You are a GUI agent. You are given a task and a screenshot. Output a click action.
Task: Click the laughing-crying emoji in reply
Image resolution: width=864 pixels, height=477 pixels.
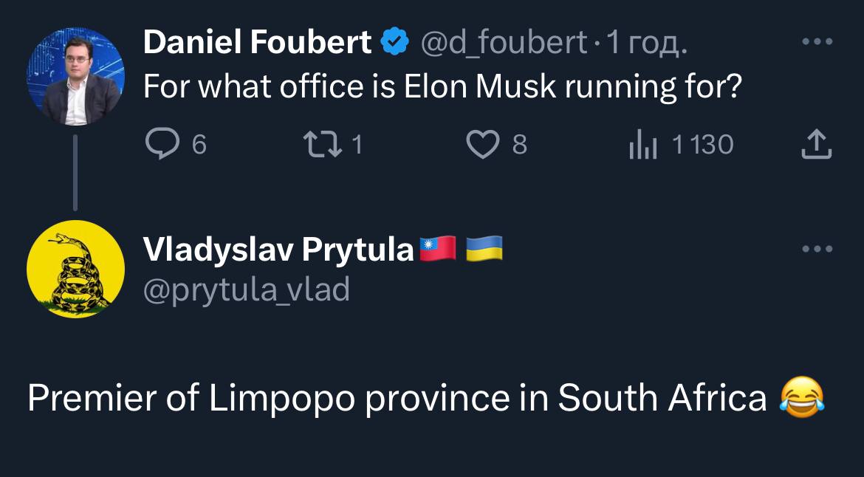[x=801, y=397]
